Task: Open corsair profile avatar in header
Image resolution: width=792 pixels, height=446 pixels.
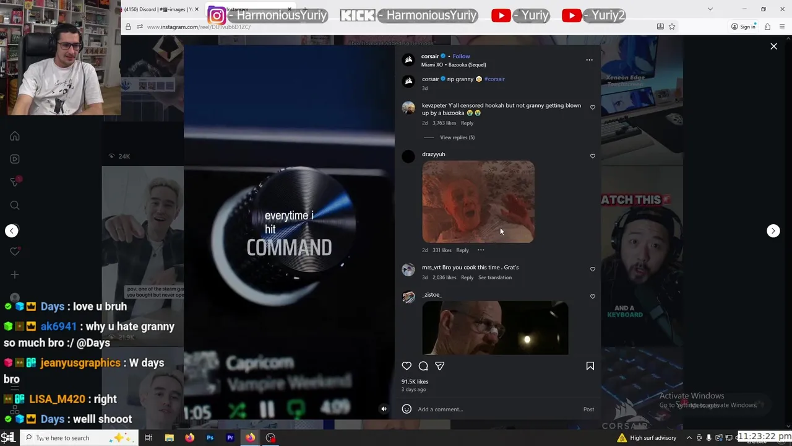Action: click(x=408, y=59)
